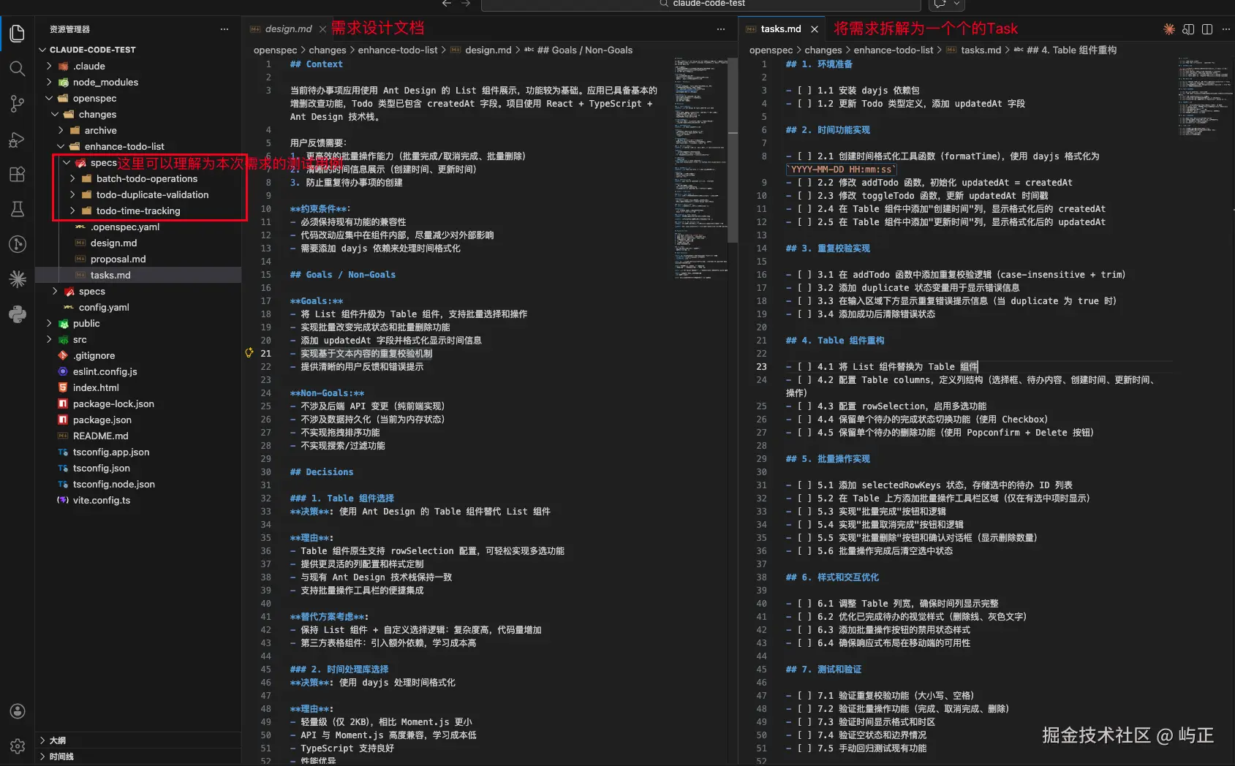Open the Git graph activity bar icon
1235x766 pixels.
pyautogui.click(x=18, y=244)
